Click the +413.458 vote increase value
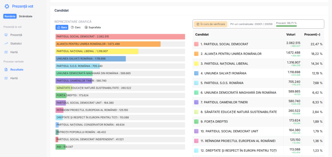The width and height of the screenshot is (332, 157). 295,75
